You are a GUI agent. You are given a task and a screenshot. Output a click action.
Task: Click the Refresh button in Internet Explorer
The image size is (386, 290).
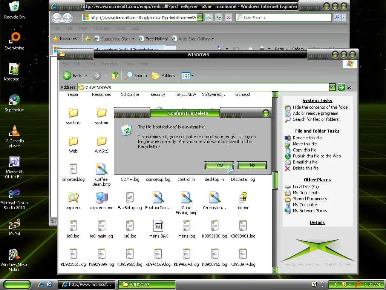pyautogui.click(x=218, y=17)
